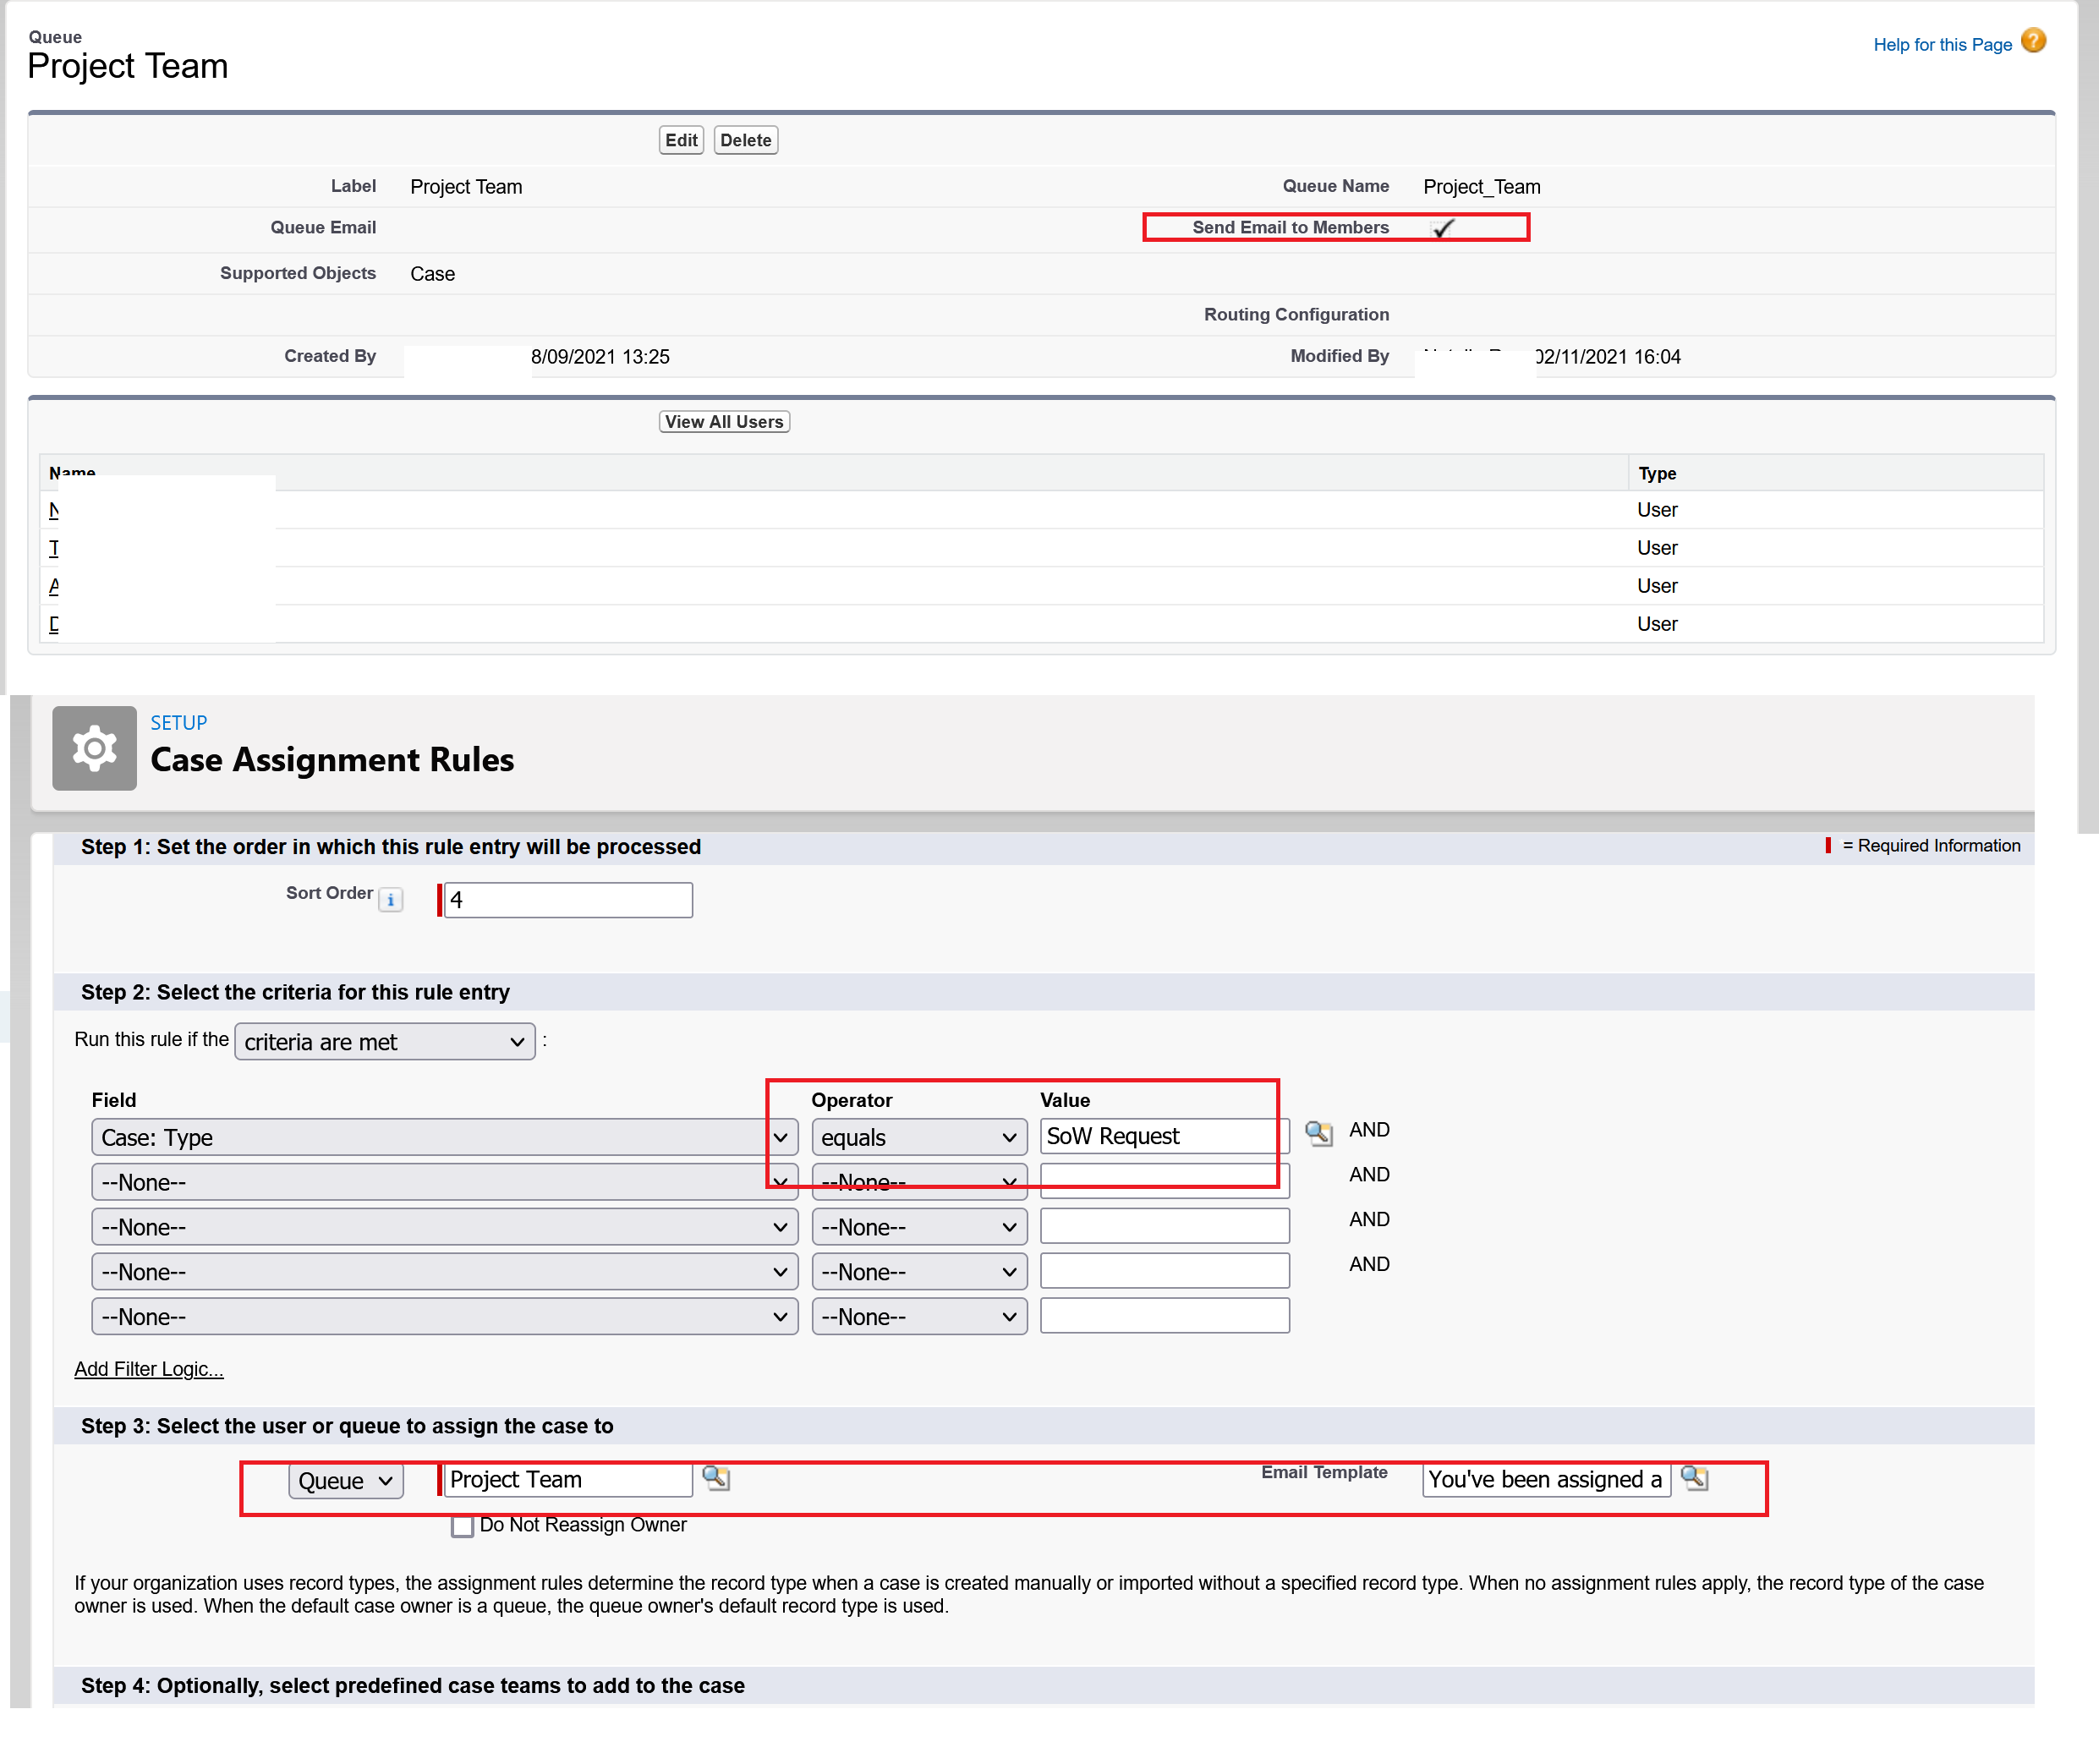This screenshot has width=2099, height=1764.
Task: Open Add Filter Logic link
Action: 148,1368
